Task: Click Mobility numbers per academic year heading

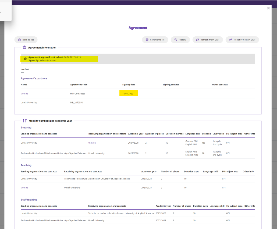Action: (x=50, y=121)
